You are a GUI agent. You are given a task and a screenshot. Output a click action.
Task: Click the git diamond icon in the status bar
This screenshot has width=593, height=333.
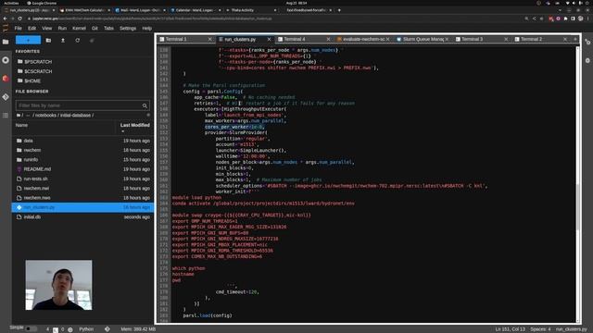point(107,329)
